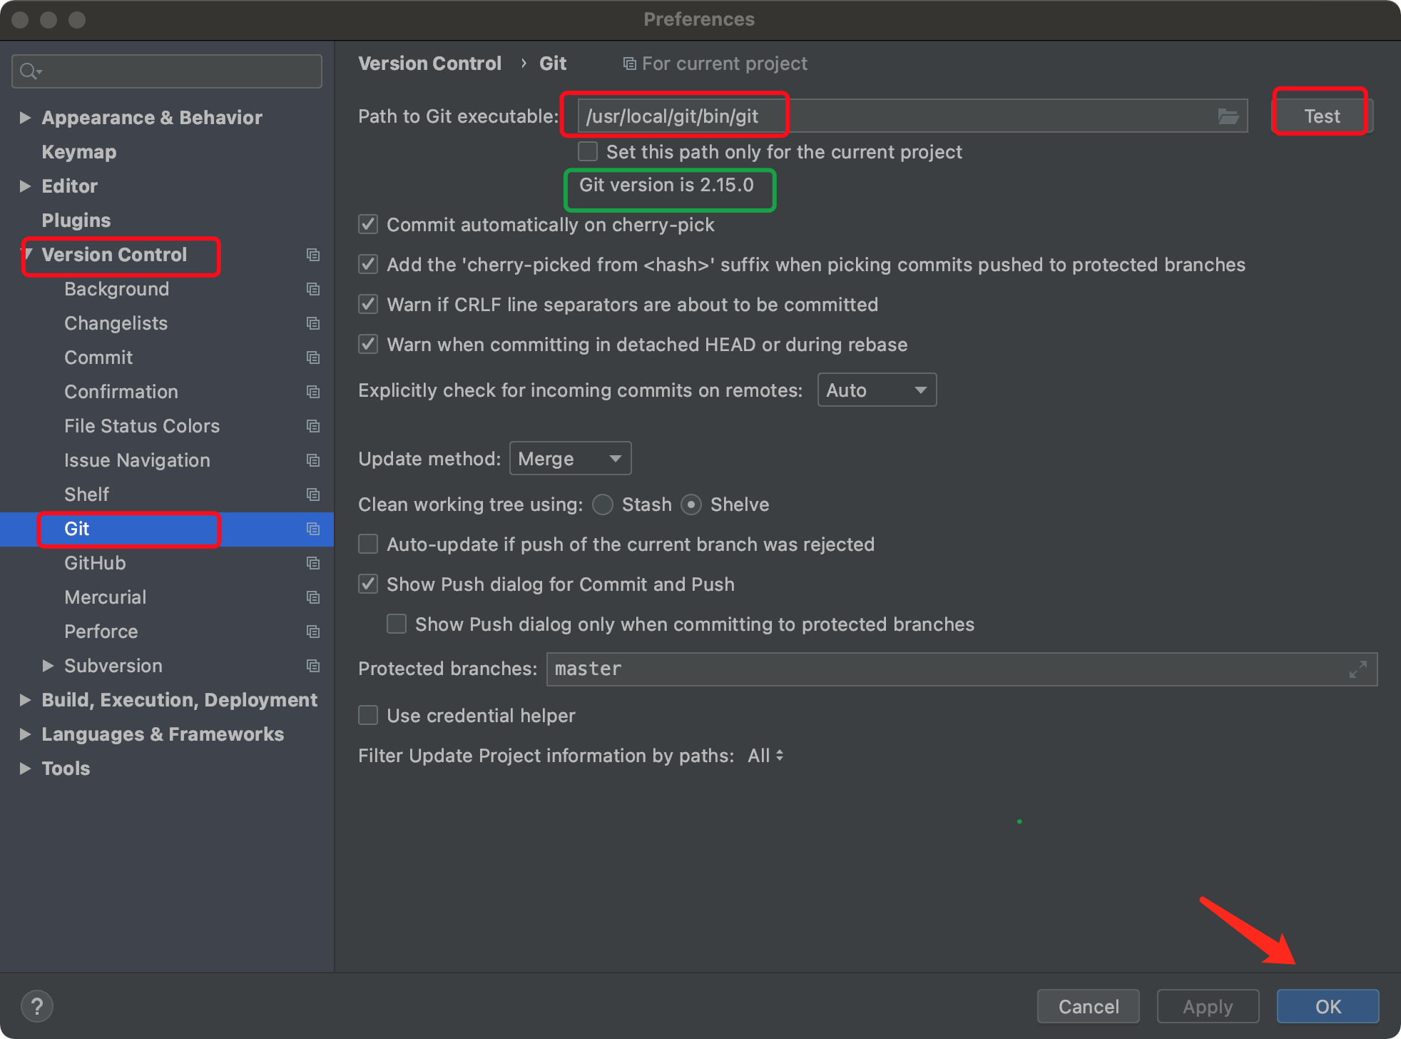1401x1039 pixels.
Task: Click the Cancel button
Action: click(1088, 1006)
